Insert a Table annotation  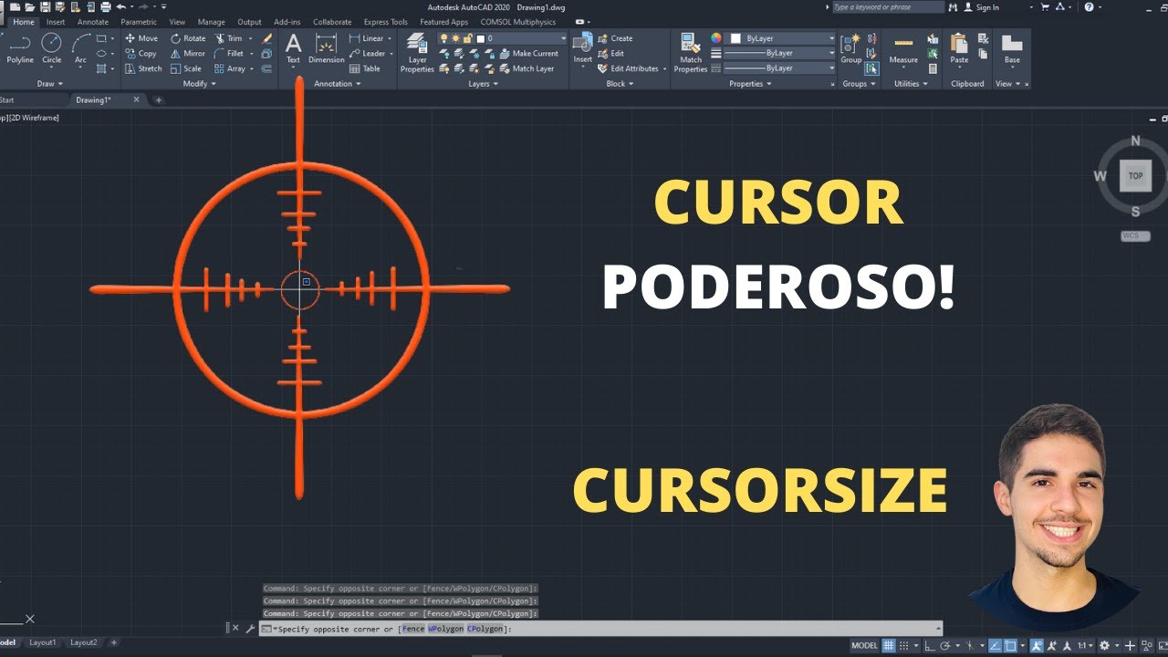365,68
